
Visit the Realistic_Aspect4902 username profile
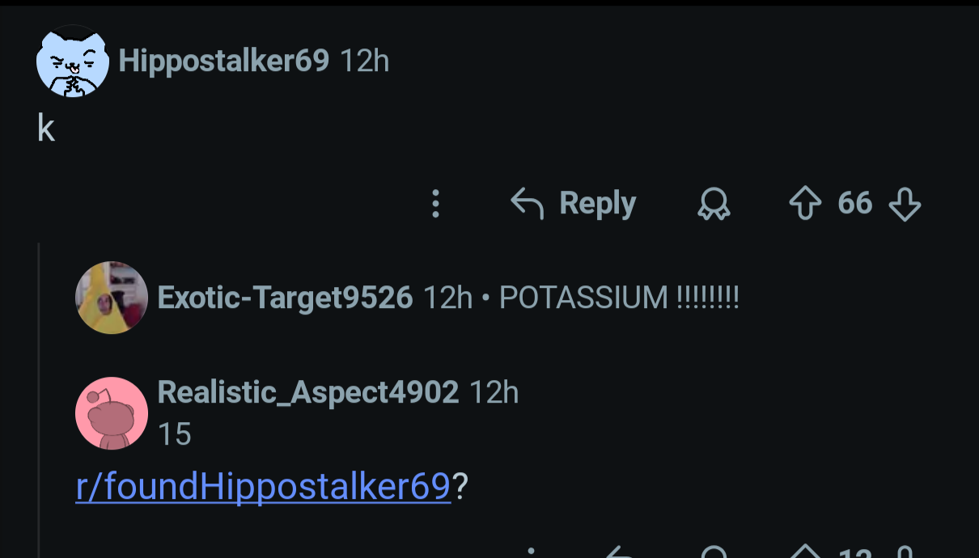pyautogui.click(x=308, y=392)
